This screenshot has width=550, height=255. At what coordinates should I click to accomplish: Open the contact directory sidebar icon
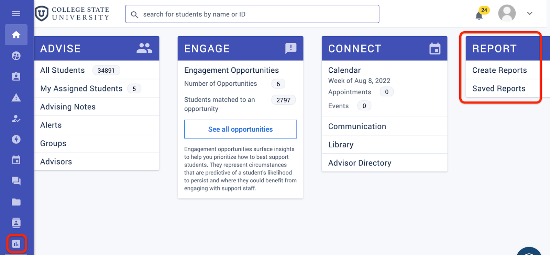pos(16,223)
